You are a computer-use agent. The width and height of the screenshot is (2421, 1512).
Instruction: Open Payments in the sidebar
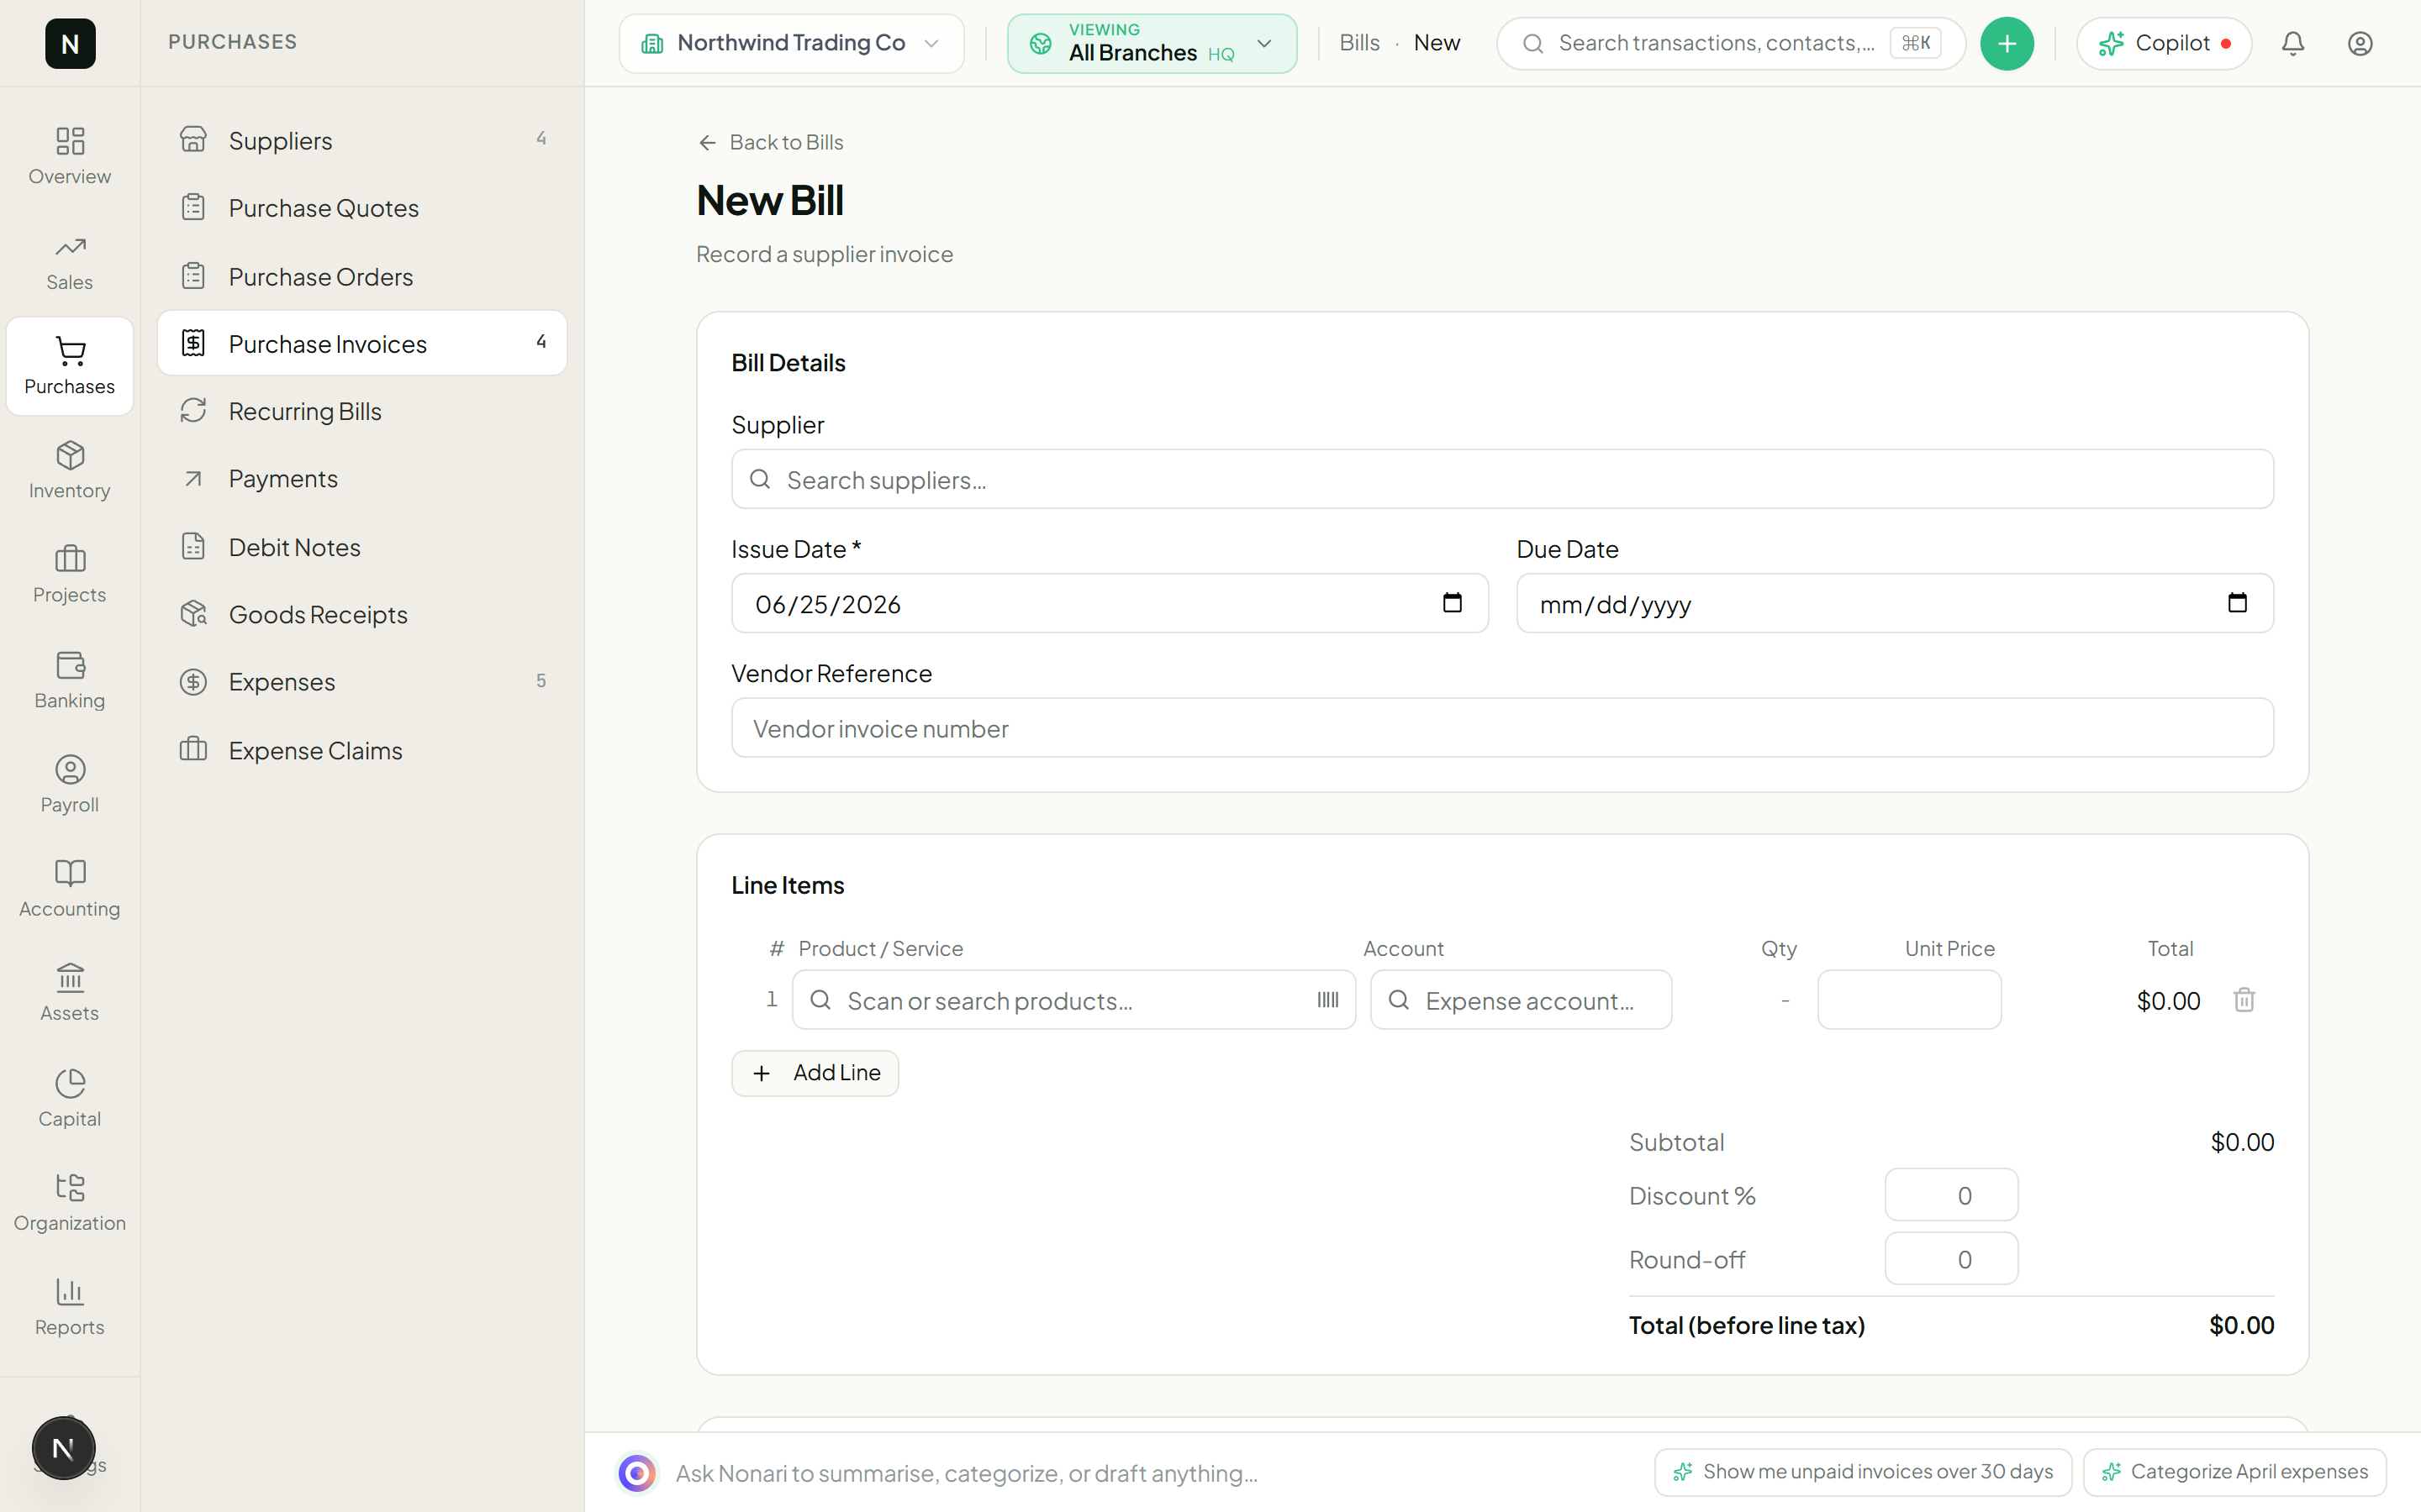tap(362, 479)
